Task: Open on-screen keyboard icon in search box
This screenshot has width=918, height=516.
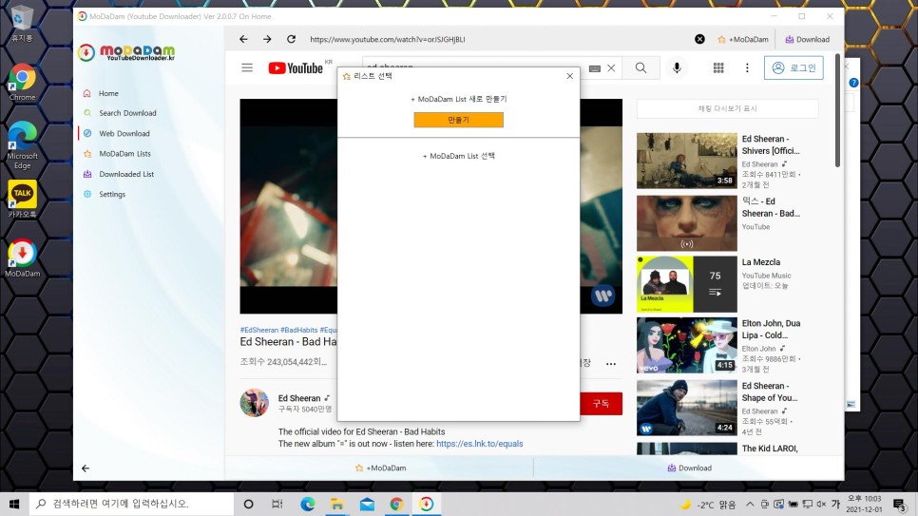Action: (595, 68)
